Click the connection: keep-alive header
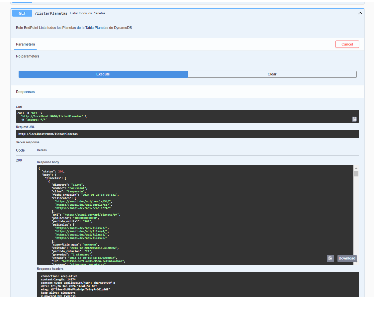Screen dimensions: 374x309 [59, 276]
